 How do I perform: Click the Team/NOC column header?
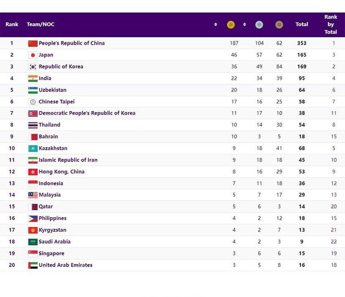click(x=41, y=24)
